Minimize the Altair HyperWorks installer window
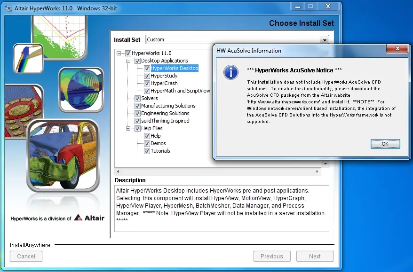This screenshot has height=272, width=413. click(298, 7)
